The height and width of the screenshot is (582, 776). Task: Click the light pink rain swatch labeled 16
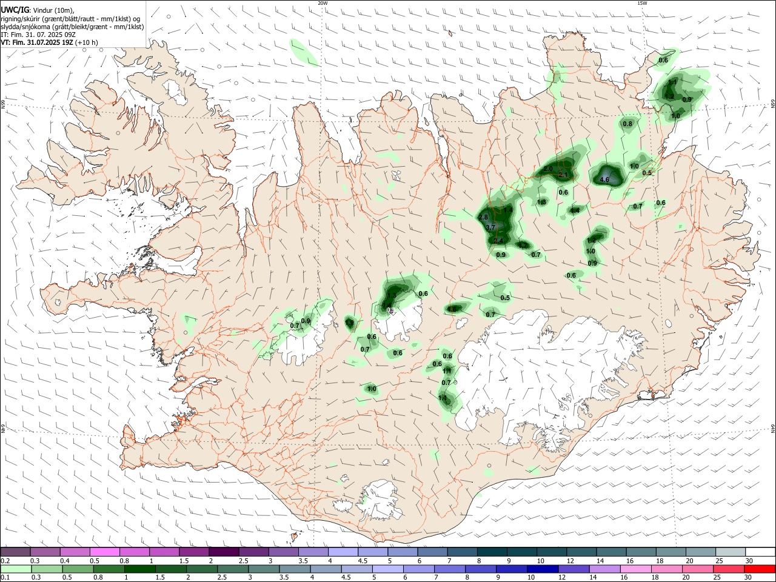pyautogui.click(x=635, y=569)
